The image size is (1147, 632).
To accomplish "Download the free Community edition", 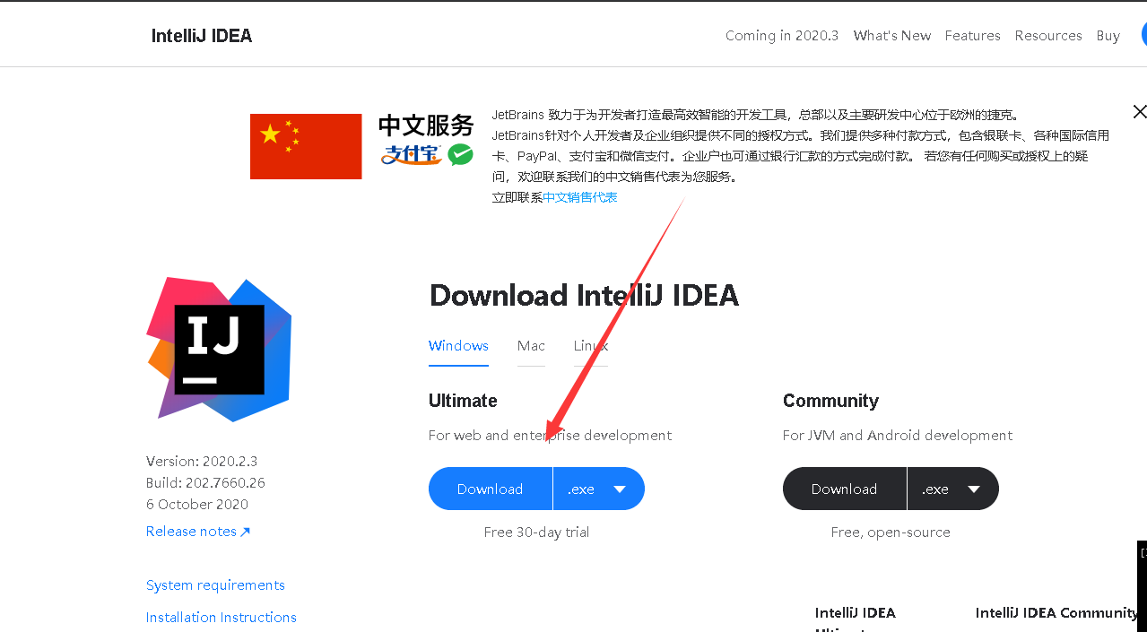I will point(843,489).
